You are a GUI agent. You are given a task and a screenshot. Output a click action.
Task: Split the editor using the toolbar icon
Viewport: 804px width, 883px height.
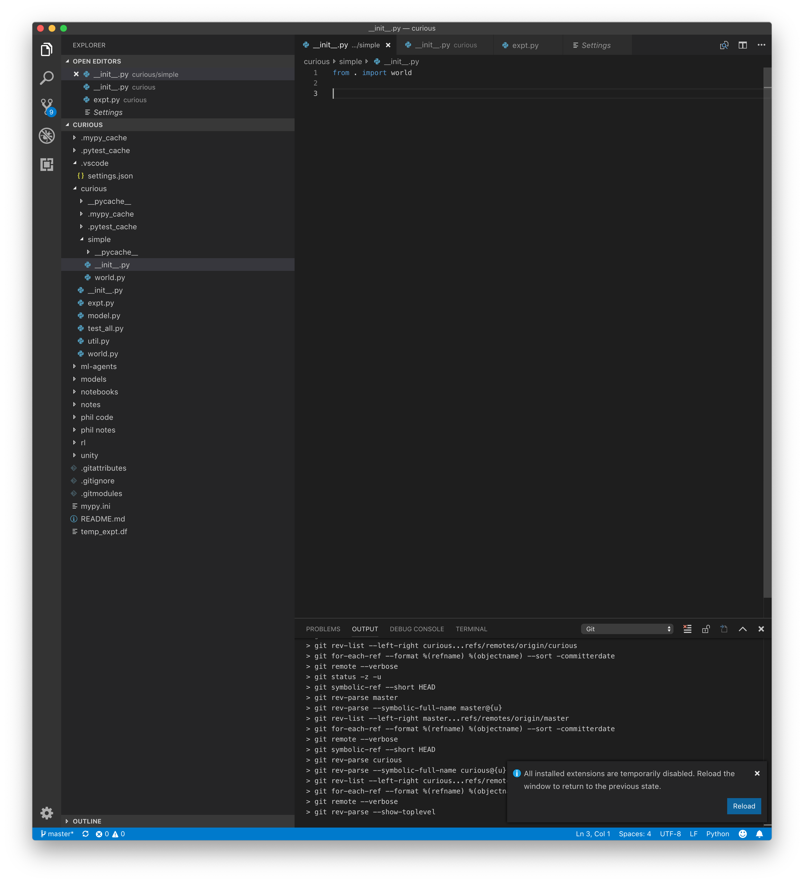(743, 45)
